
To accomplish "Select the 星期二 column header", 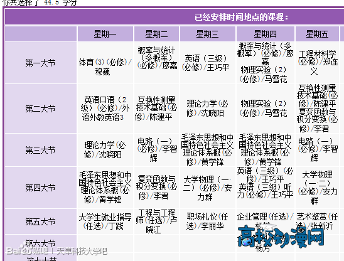I will pos(156,34).
